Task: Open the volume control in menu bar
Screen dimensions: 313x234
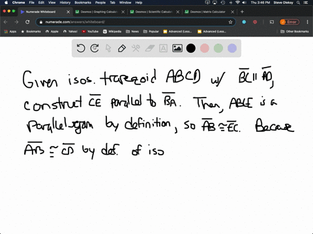Action: (x=245, y=3)
